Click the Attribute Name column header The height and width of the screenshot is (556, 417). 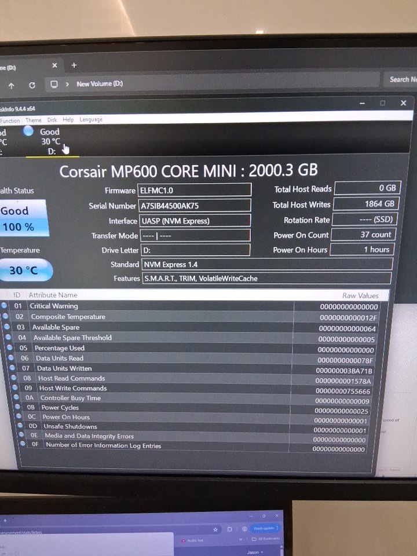coord(53,295)
